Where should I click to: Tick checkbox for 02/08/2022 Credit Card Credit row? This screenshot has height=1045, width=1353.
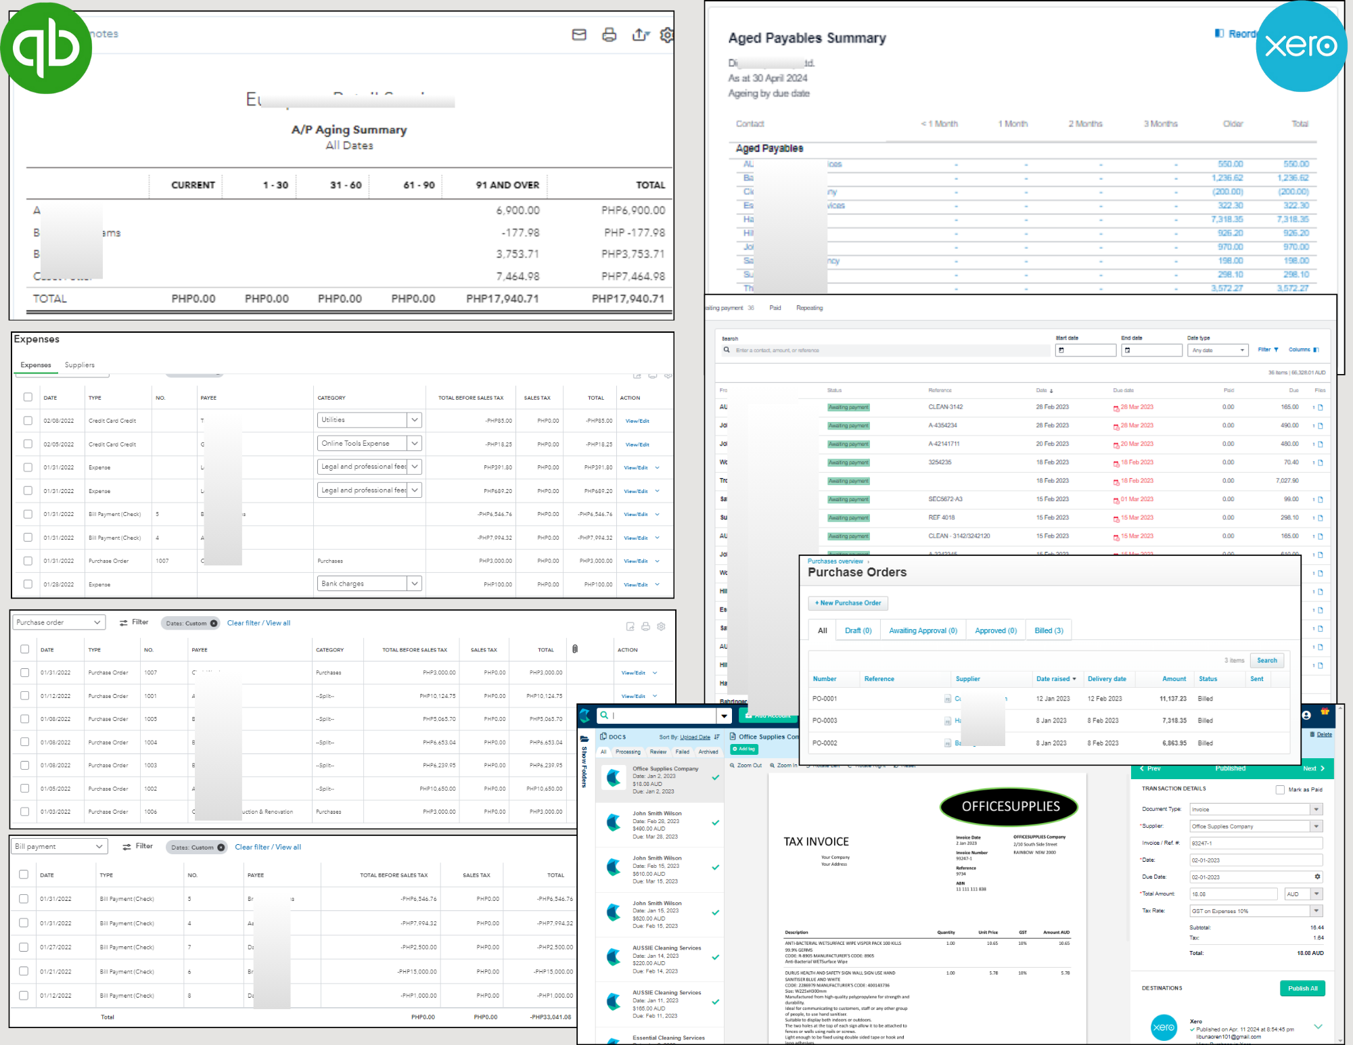point(28,420)
